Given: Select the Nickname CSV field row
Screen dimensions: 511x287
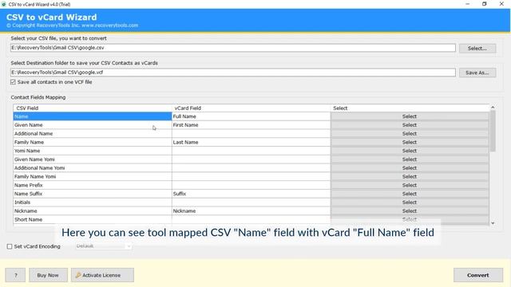Looking at the screenshot, I should 93,210.
